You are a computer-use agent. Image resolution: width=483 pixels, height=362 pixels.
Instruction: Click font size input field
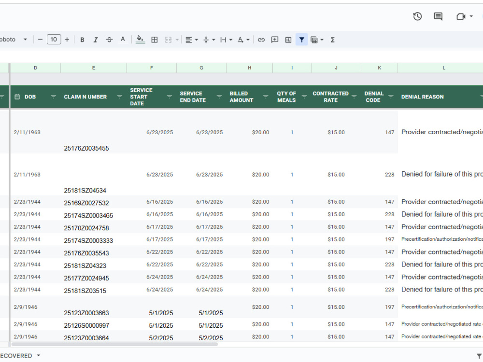point(54,40)
